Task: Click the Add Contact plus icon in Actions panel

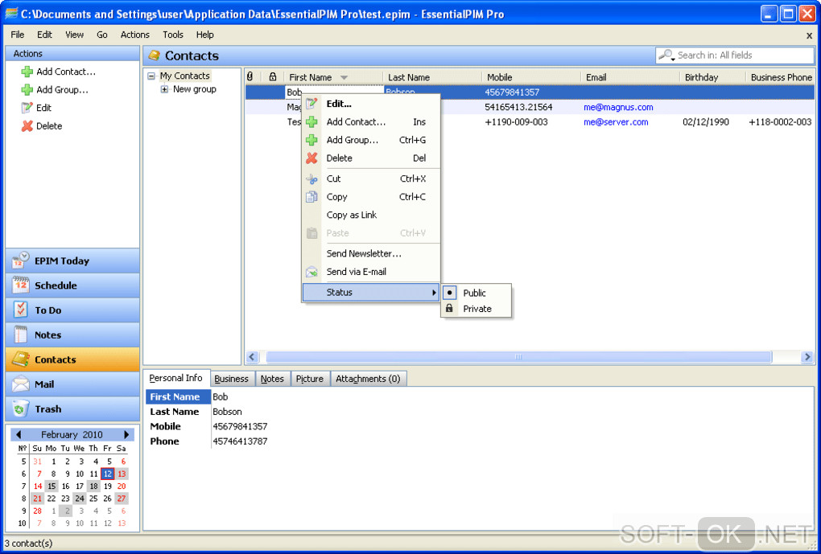Action: (27, 72)
